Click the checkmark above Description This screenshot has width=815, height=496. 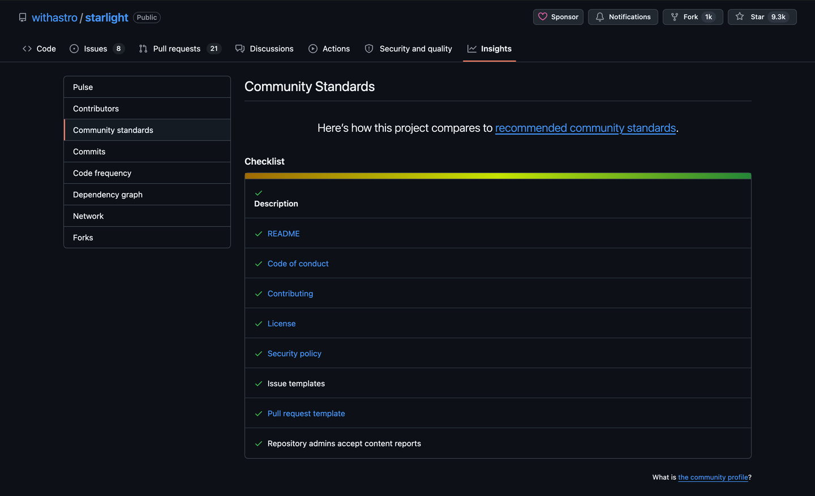point(259,193)
